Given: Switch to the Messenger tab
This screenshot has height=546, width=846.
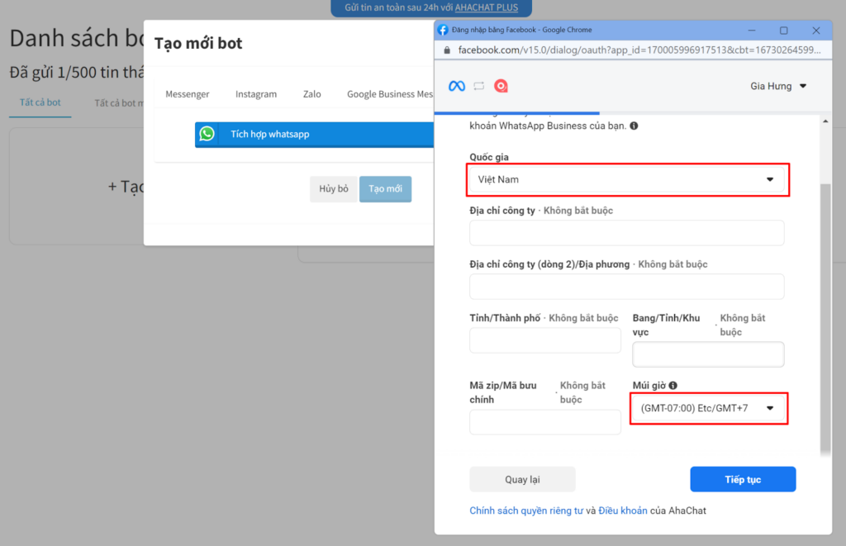Looking at the screenshot, I should click(188, 94).
